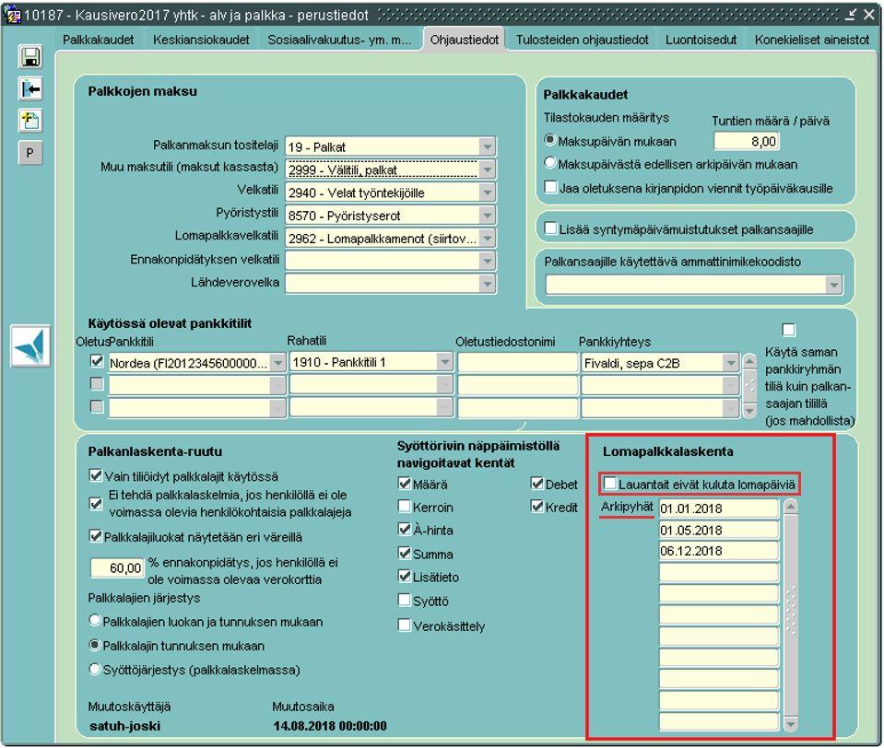Image resolution: width=884 pixels, height=748 pixels.
Task: Click the exit arrow icon in sidebar
Action: click(29, 89)
